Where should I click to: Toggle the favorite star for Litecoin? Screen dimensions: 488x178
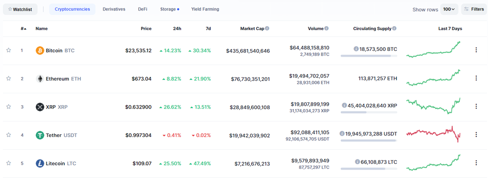point(9,163)
